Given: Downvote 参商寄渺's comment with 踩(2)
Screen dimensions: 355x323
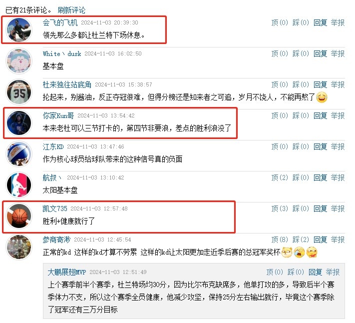Looking at the screenshot, I should [301, 239].
